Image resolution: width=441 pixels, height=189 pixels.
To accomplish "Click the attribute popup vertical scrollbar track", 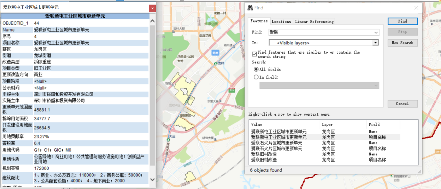I will click(x=152, y=104).
